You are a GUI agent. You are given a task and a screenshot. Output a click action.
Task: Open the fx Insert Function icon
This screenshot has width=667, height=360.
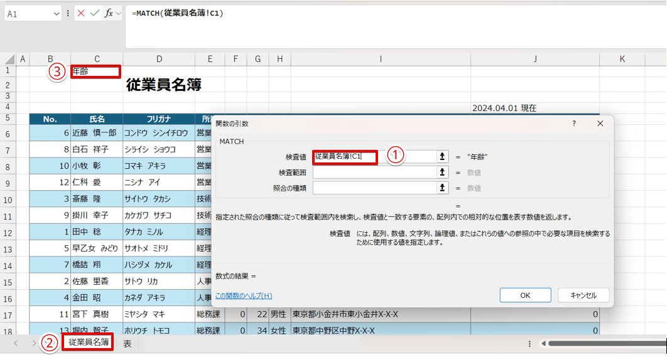click(108, 13)
